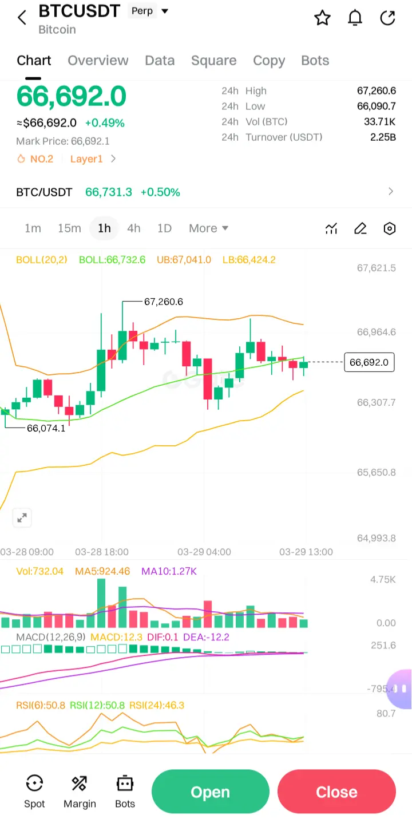This screenshot has width=412, height=823.
Task: Tap the 24h Turnover value 2.25B
Action: click(x=383, y=137)
